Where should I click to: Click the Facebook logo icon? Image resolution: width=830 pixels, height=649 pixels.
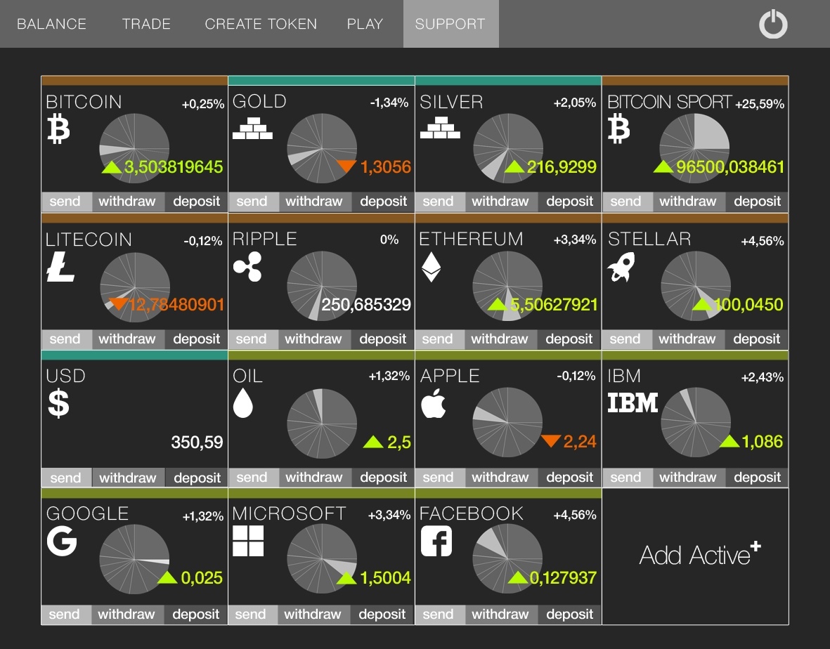tap(436, 541)
